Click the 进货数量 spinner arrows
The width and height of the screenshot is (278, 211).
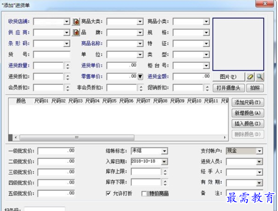click(x=67, y=66)
